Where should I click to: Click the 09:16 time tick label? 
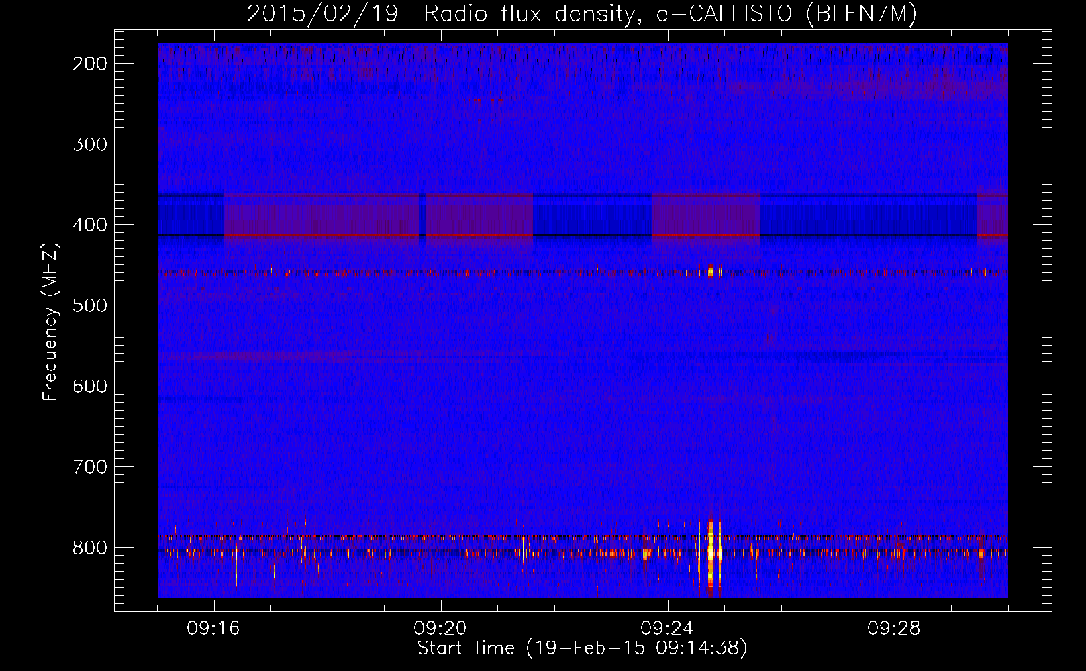click(213, 629)
